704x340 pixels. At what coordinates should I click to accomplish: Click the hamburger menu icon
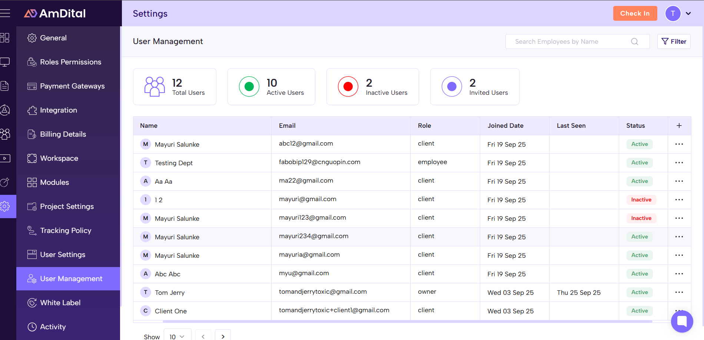(x=5, y=13)
